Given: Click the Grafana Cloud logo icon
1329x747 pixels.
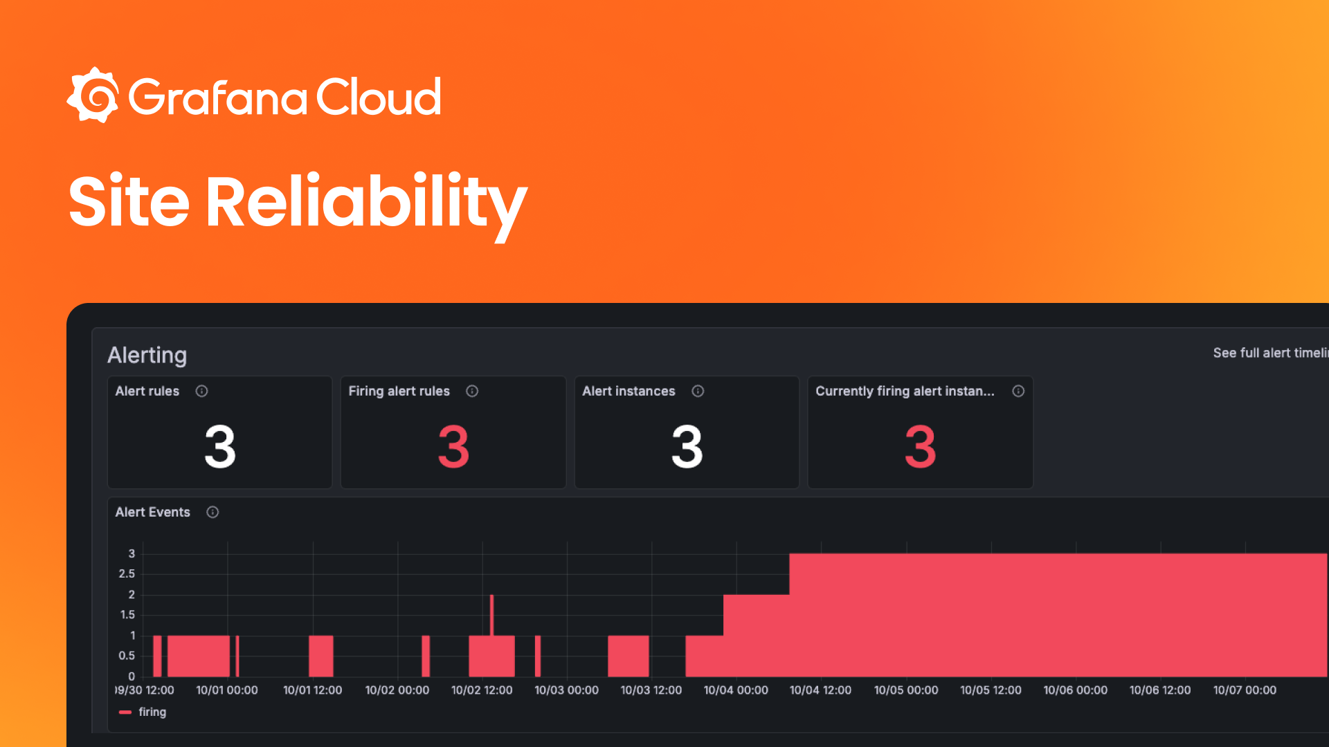Looking at the screenshot, I should [93, 95].
